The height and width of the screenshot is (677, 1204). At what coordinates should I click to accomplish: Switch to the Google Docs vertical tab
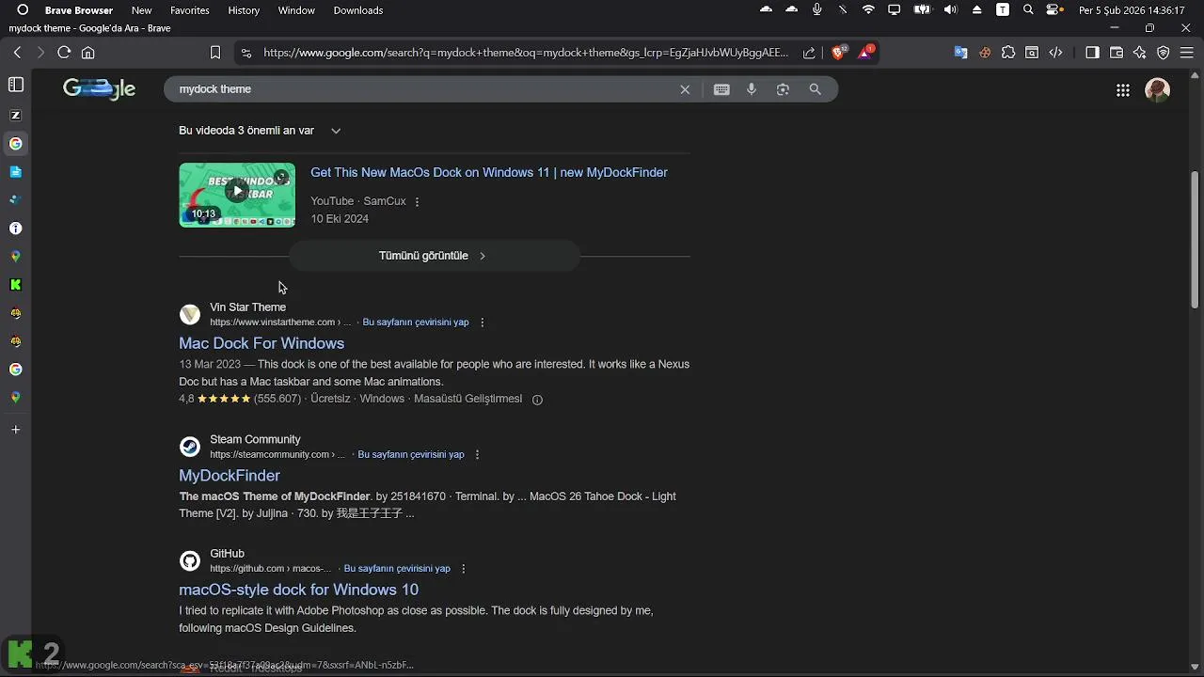coord(15,172)
